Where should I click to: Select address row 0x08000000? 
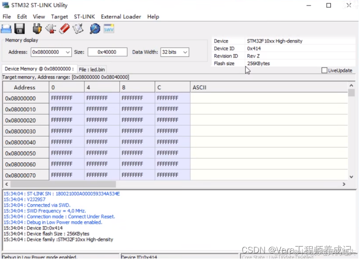[x=26, y=98]
